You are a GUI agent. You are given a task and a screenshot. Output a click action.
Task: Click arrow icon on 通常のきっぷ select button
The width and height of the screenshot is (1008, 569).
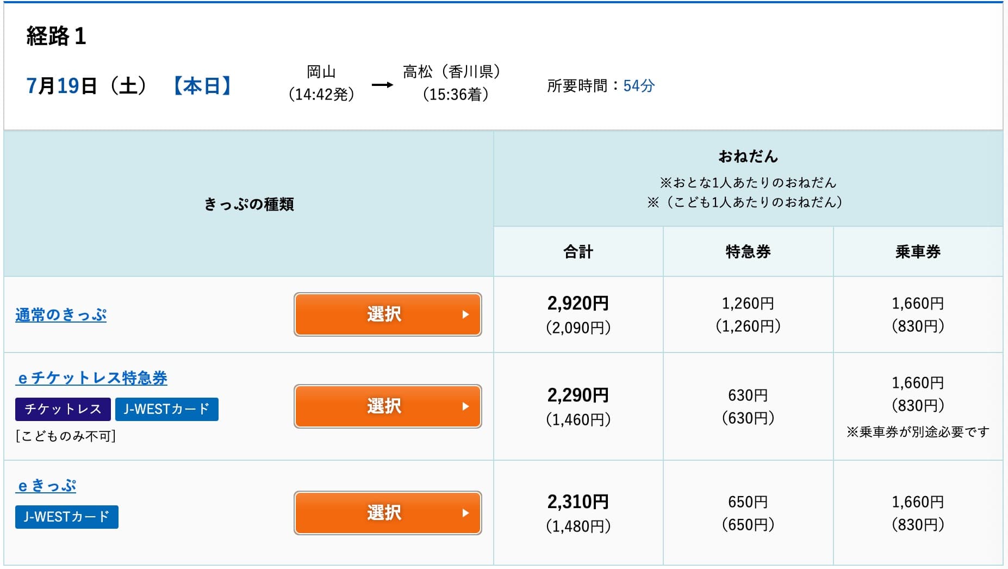[465, 314]
